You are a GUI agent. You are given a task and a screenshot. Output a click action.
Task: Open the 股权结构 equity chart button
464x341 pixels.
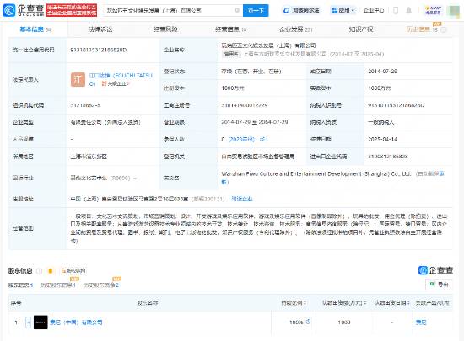tap(73, 271)
